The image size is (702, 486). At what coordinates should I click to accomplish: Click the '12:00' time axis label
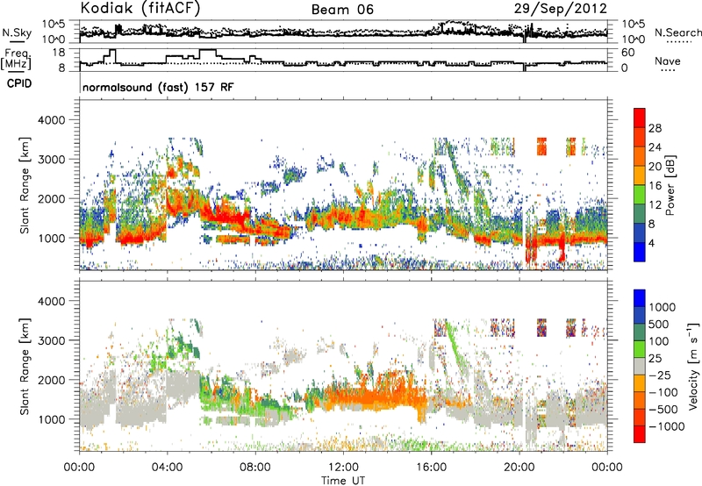pyautogui.click(x=343, y=468)
